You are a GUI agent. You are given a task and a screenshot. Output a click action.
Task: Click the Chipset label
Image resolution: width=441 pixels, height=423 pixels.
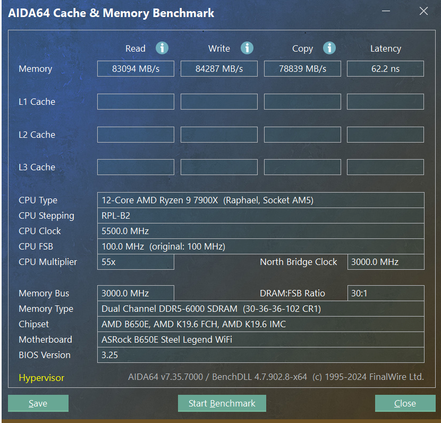(x=34, y=325)
